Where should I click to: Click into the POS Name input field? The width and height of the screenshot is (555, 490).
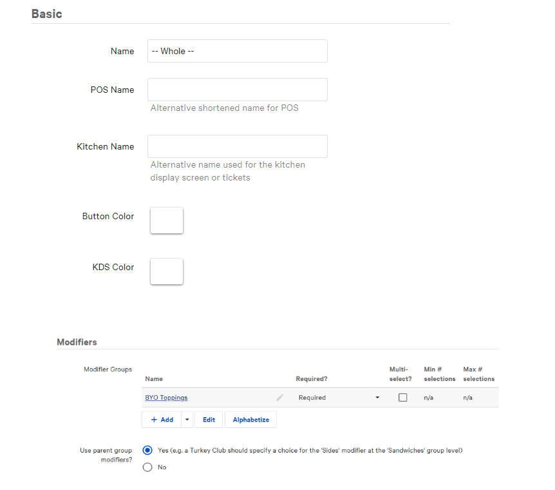237,90
